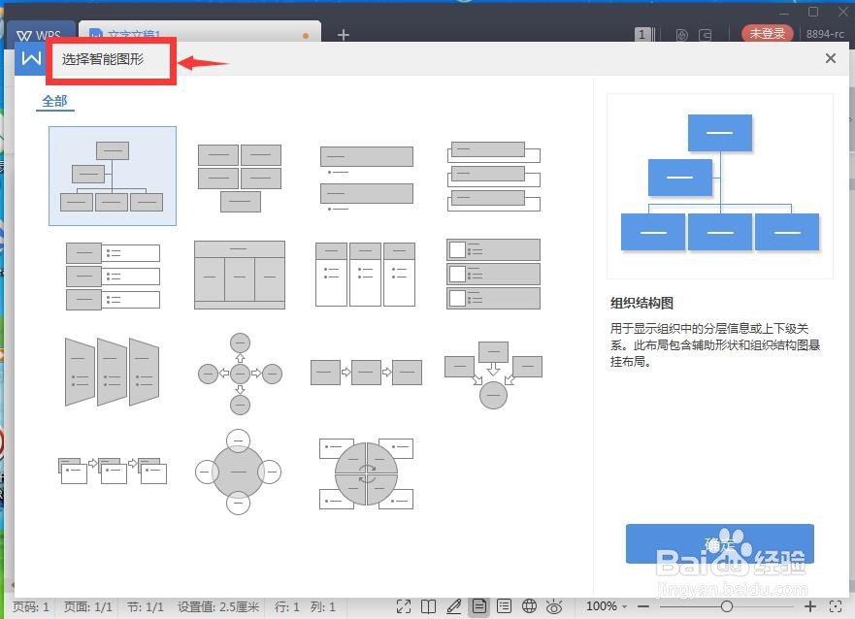Screen dimensions: 855x619
Task: Select the three-column header and bullets layout
Action: [365, 274]
